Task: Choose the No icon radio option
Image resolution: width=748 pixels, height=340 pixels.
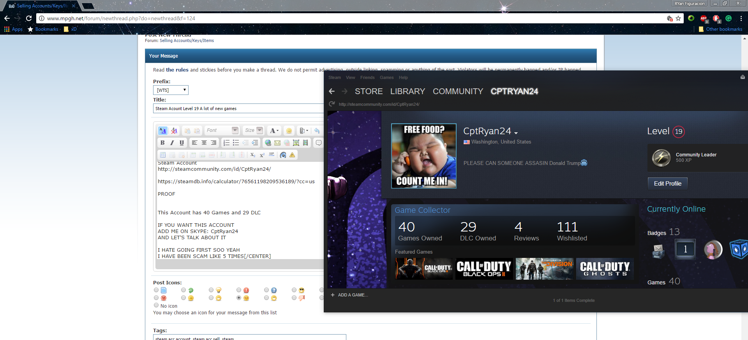Action: click(156, 305)
